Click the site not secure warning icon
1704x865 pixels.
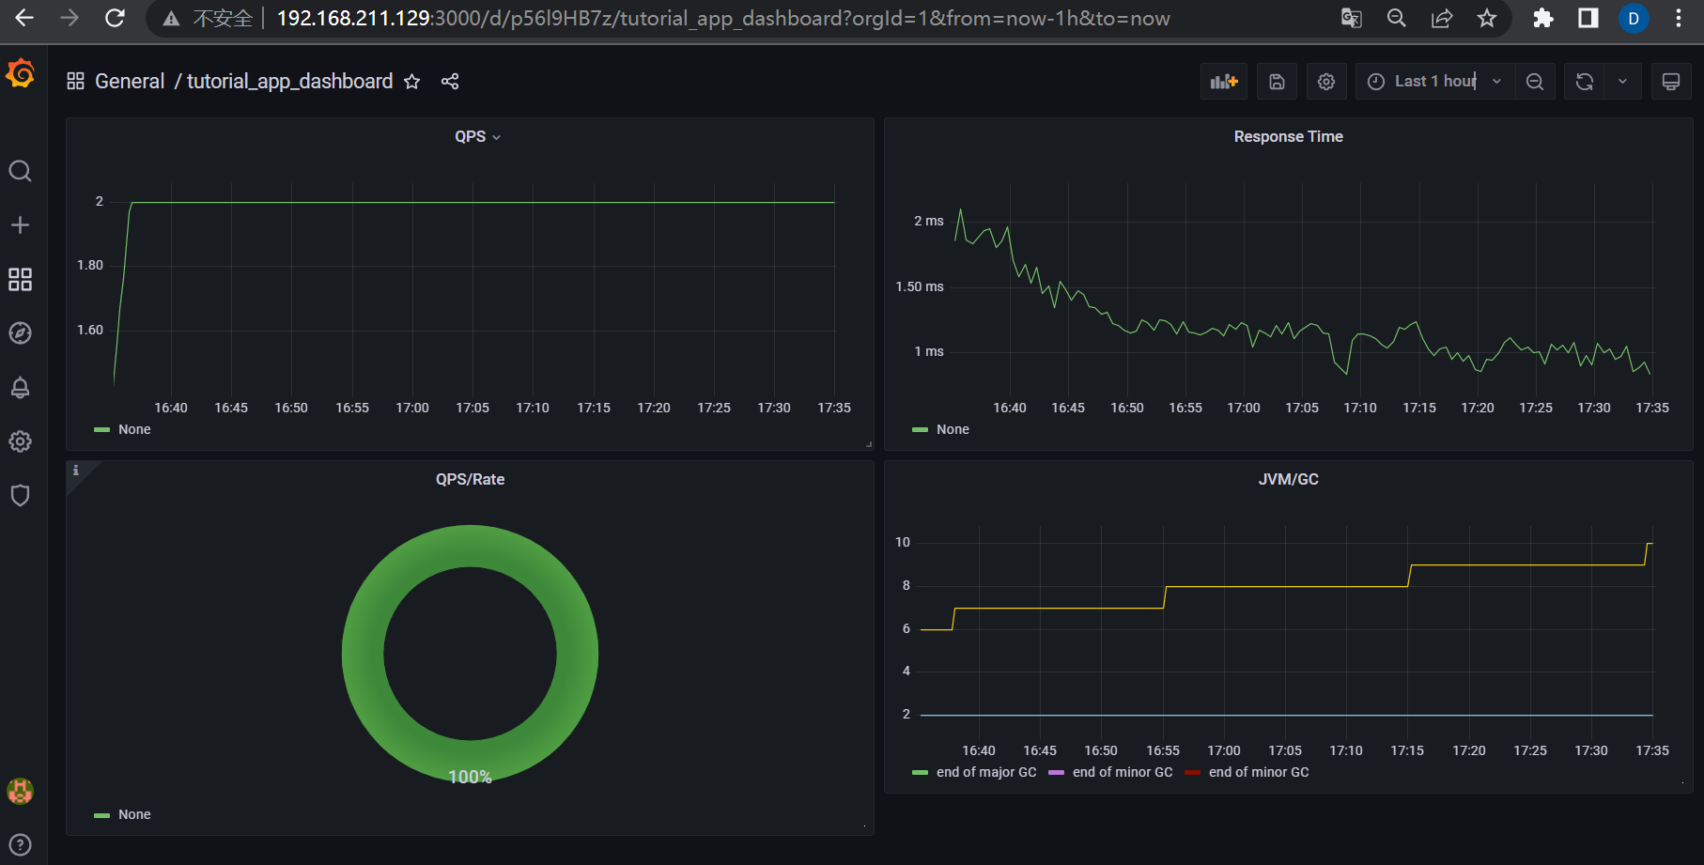click(x=170, y=19)
